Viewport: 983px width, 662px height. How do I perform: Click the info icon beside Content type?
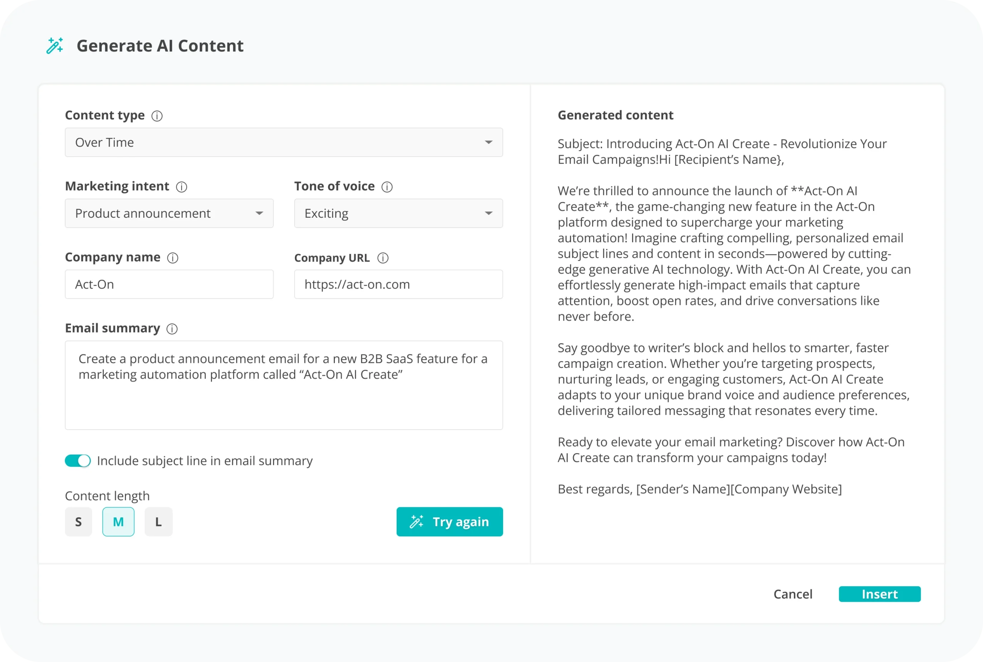157,116
